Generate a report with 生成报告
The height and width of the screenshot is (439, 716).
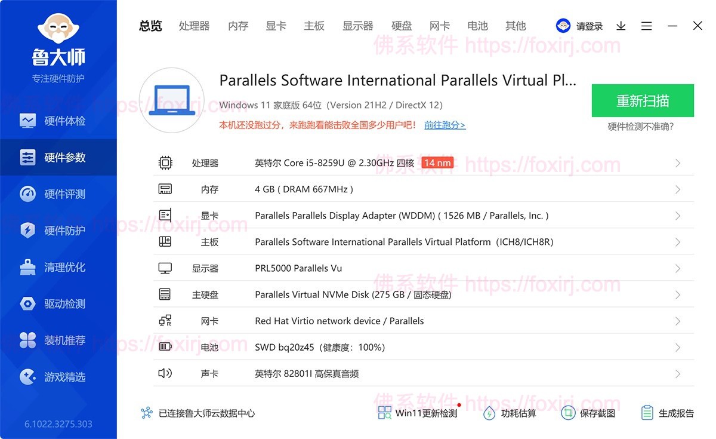(x=668, y=413)
